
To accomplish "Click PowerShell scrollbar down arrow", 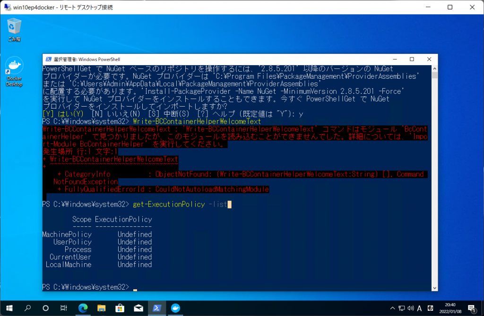I will point(435,288).
